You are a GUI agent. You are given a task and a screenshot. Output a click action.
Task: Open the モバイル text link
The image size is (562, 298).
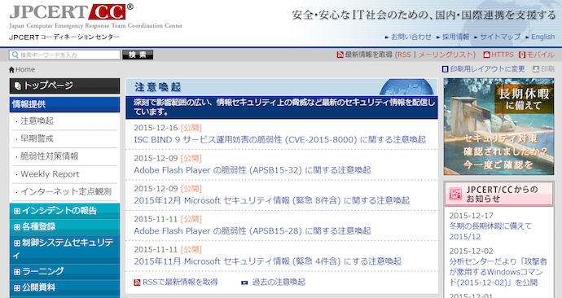click(x=540, y=55)
